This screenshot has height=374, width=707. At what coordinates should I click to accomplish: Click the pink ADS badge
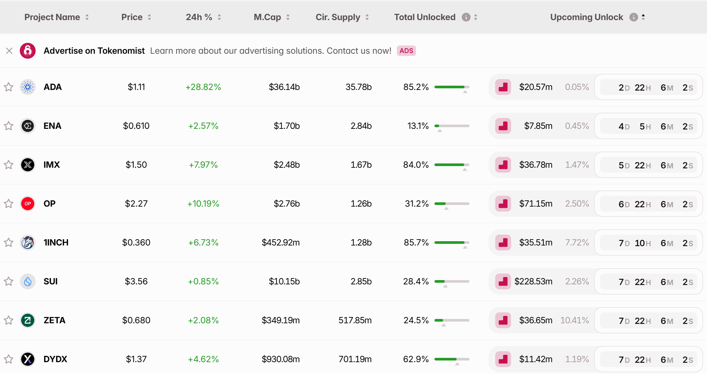pos(406,51)
